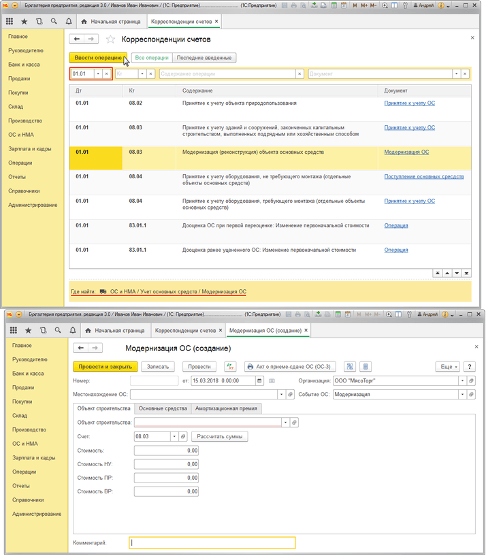Viewport: 486px width, 556px height.
Task: Click into the Комментарий text field
Action: tap(212, 543)
